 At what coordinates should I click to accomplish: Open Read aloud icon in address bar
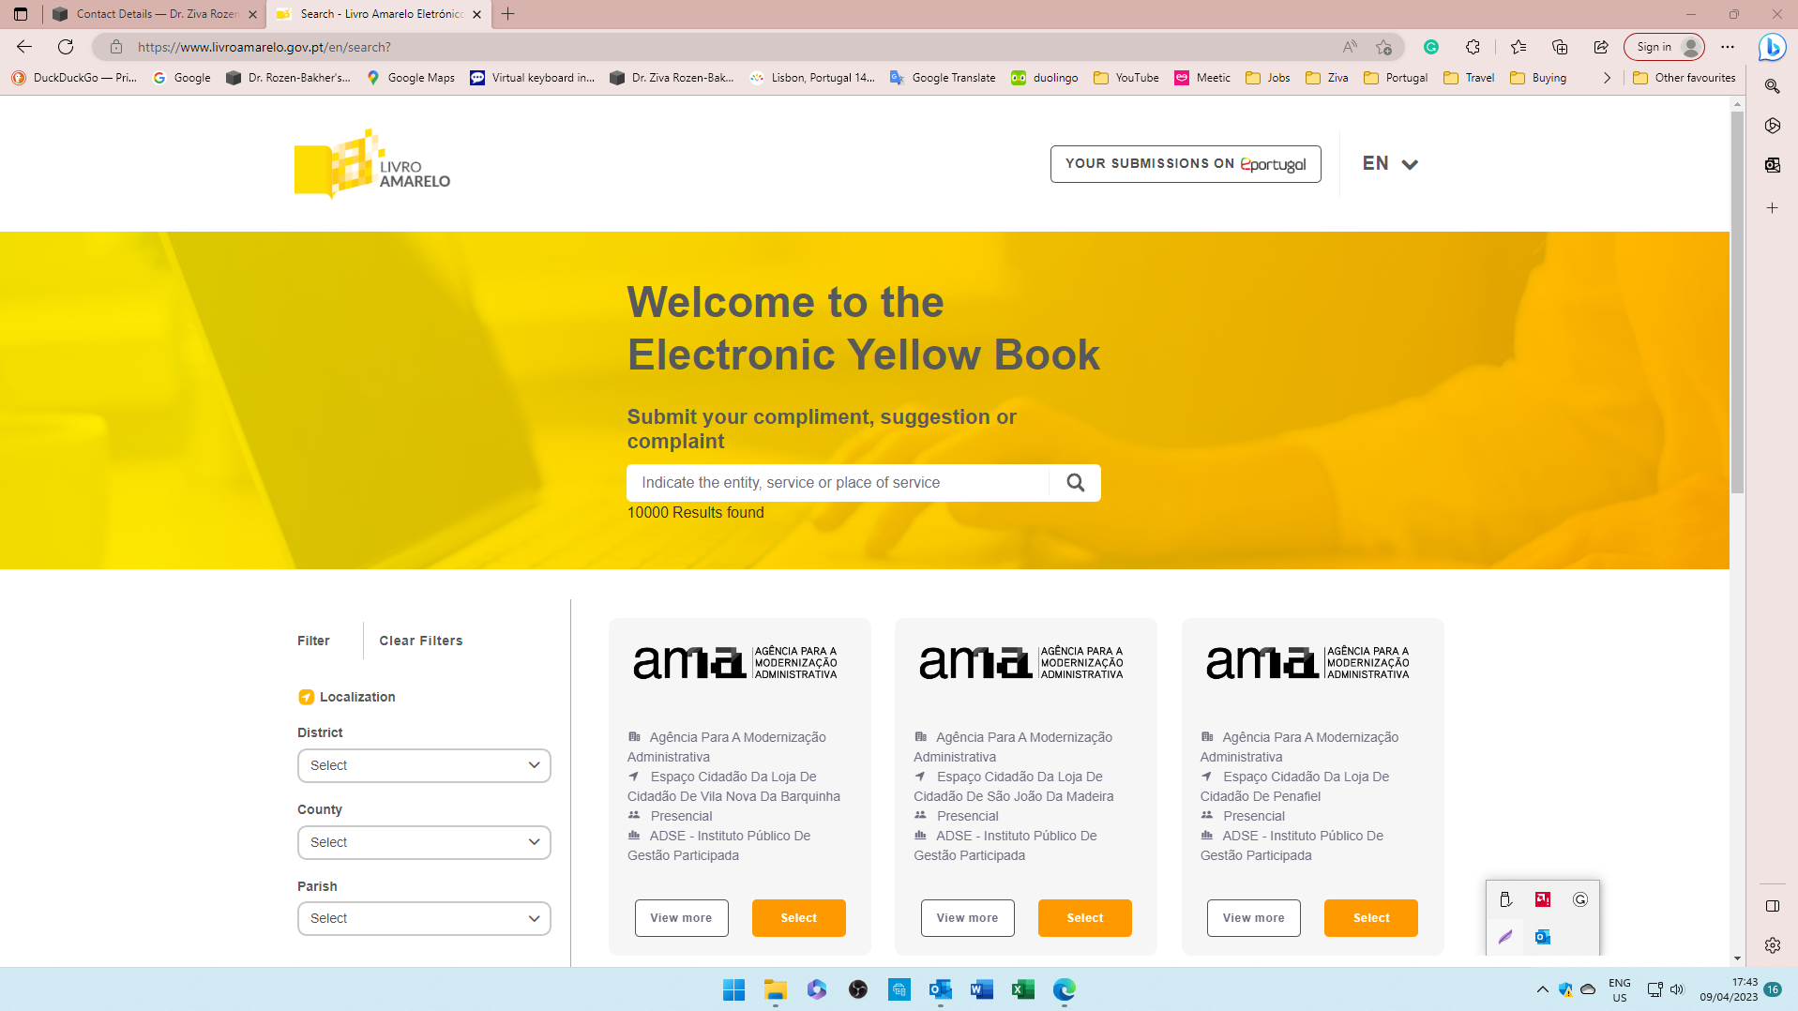1350,47
